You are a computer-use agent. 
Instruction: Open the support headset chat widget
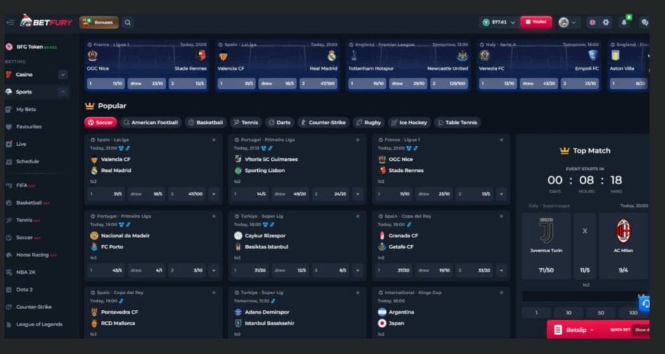(x=645, y=304)
